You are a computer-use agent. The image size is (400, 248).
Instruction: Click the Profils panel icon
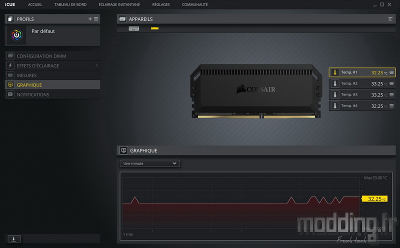(x=10, y=19)
